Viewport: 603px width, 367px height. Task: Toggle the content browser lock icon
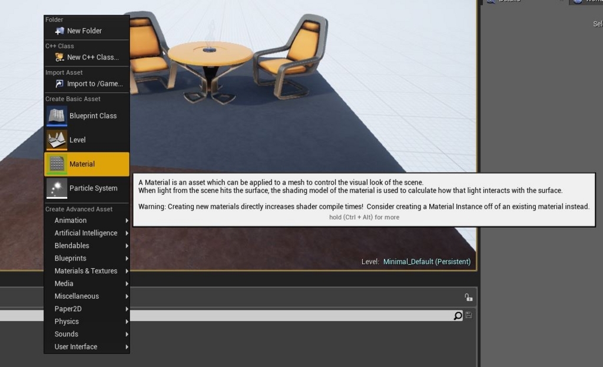point(468,297)
